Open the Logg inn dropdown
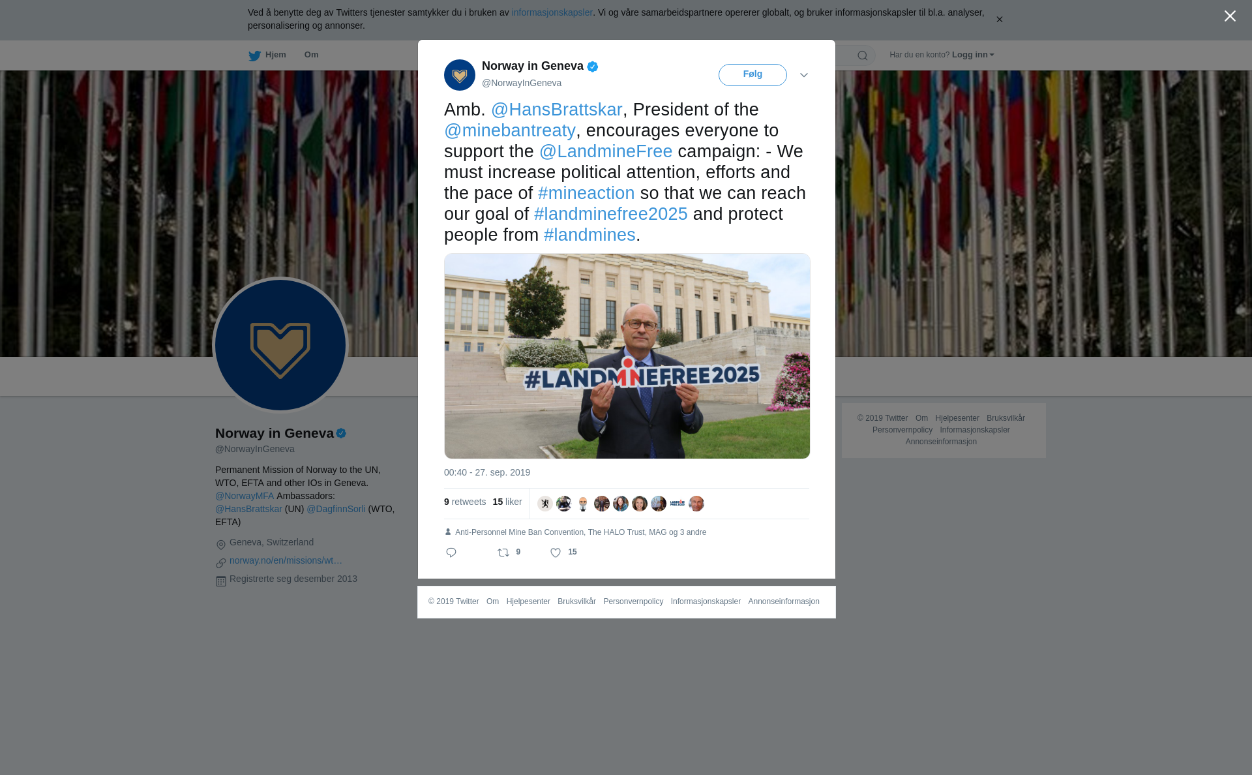 click(973, 55)
